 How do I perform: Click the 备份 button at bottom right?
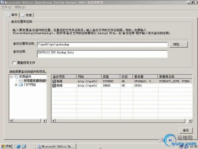186,130
